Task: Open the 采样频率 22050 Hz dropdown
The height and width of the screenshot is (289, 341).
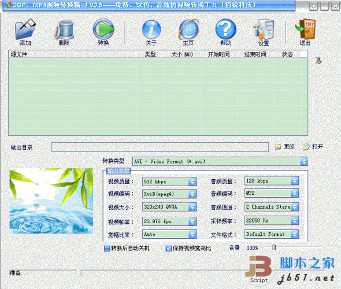Action: click(295, 221)
